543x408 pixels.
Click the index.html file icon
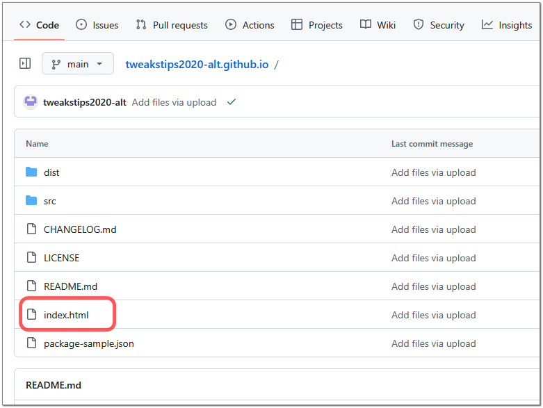pos(31,314)
